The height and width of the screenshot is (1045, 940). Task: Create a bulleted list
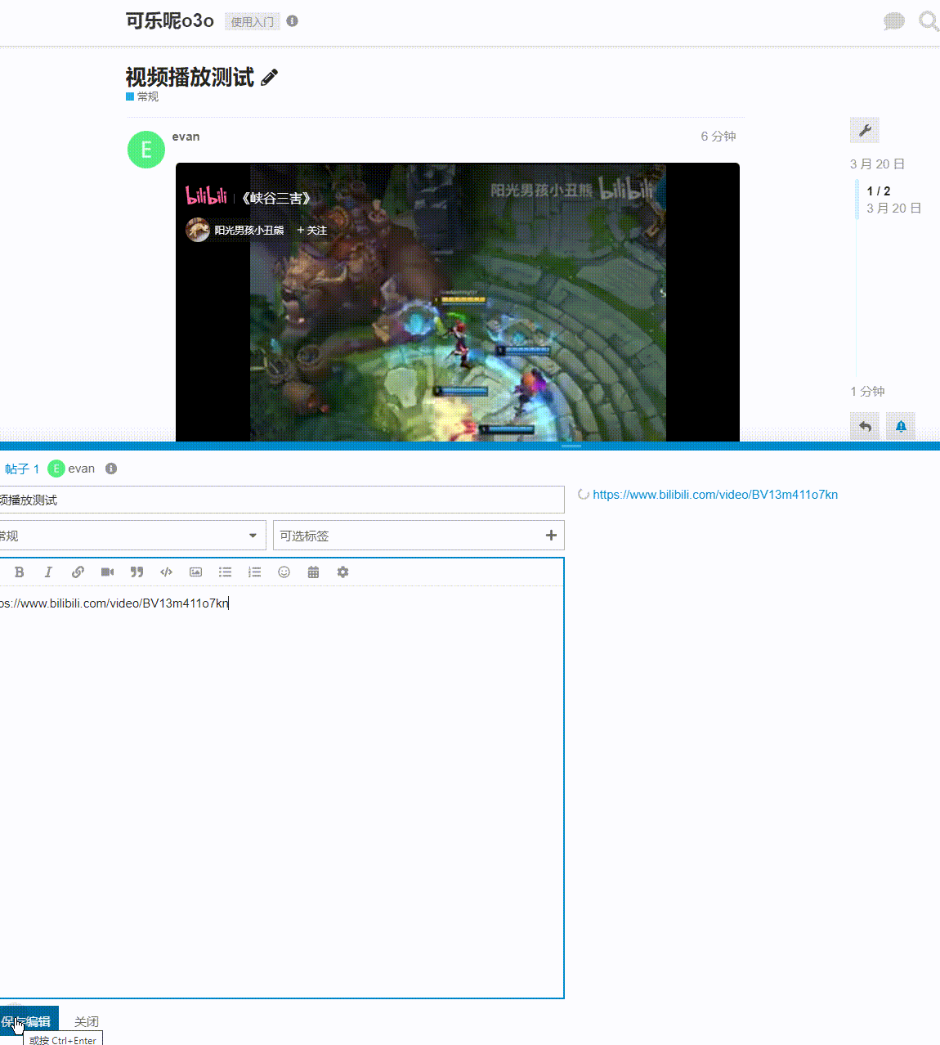click(x=225, y=572)
